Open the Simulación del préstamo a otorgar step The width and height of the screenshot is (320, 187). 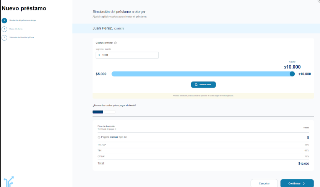[23, 20]
